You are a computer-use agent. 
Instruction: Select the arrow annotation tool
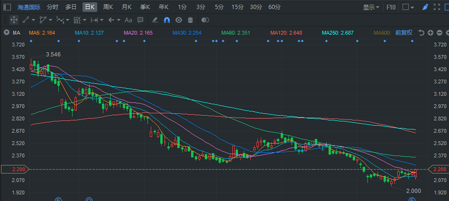pos(111,20)
